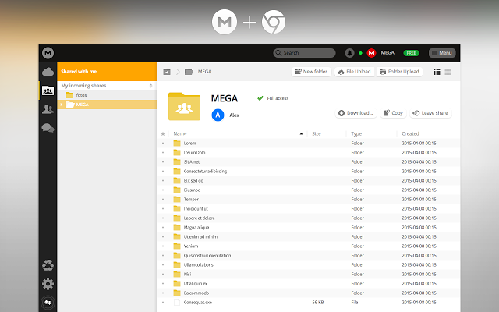Click the Tempor folder icon
The image size is (499, 312).
click(177, 199)
